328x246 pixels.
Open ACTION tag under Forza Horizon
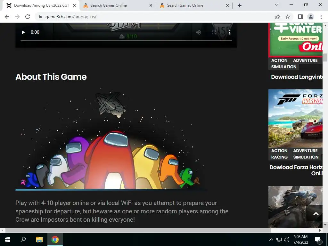pos(279,151)
